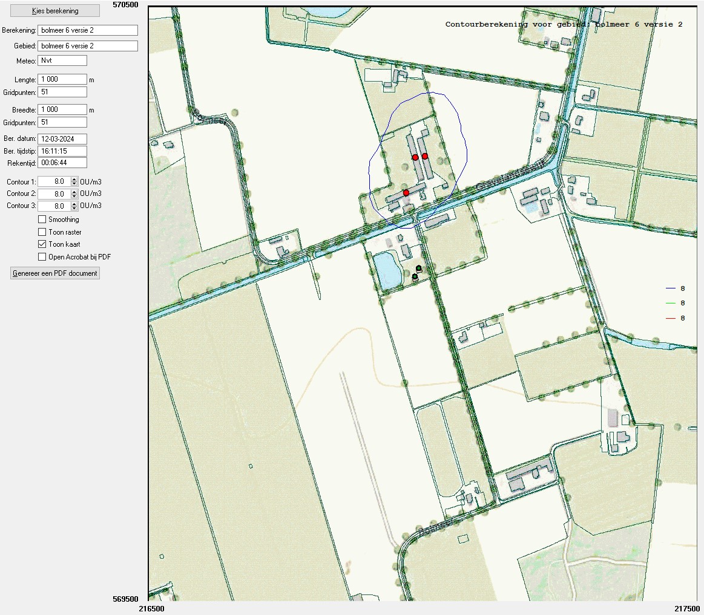Image resolution: width=704 pixels, height=615 pixels.
Task: Click the green legend line for contour 8
Action: [670, 303]
